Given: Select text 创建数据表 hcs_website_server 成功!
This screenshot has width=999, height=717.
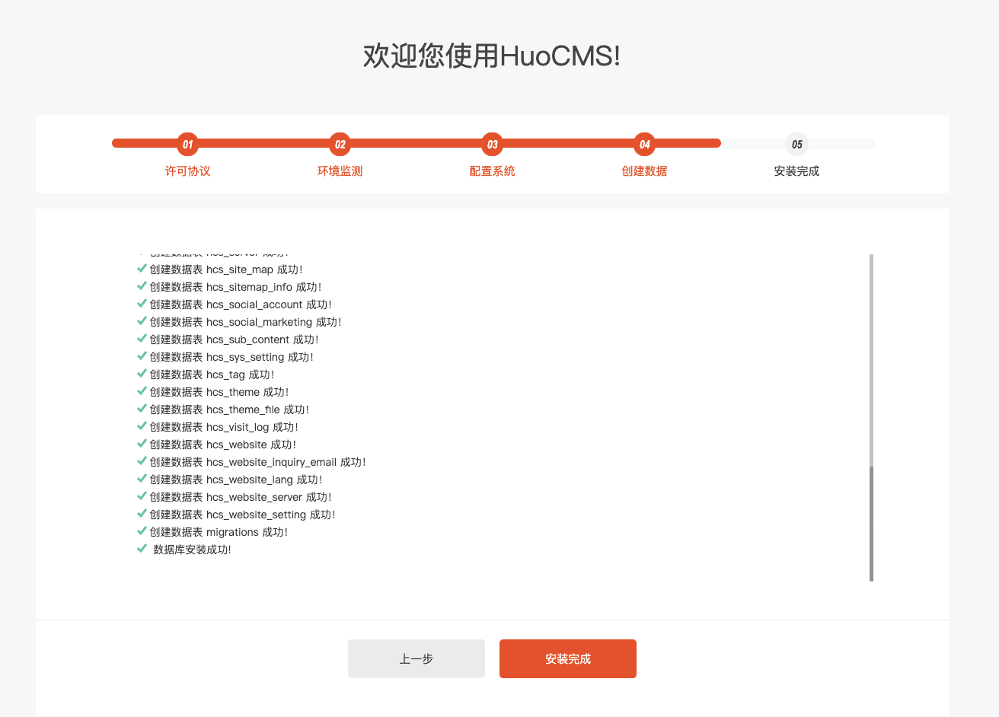Looking at the screenshot, I should pos(241,497).
